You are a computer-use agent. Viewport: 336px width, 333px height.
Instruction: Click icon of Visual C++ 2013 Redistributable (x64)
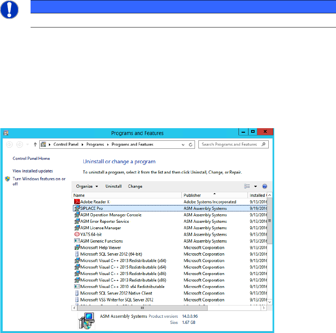(x=77, y=261)
